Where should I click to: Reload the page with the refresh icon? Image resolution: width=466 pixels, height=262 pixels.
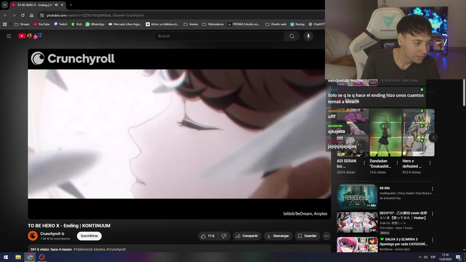tap(23, 15)
